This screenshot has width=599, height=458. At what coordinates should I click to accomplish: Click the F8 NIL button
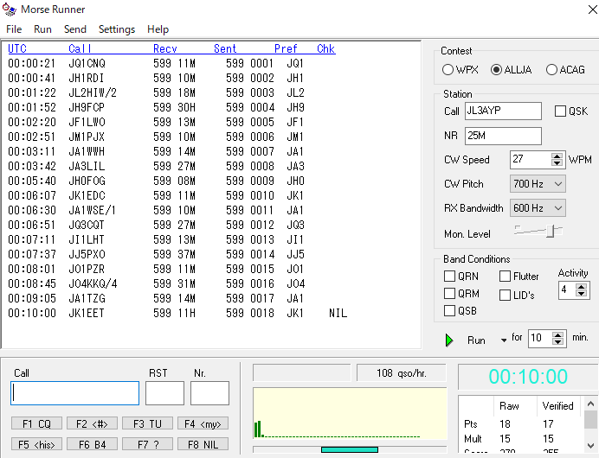[203, 444]
